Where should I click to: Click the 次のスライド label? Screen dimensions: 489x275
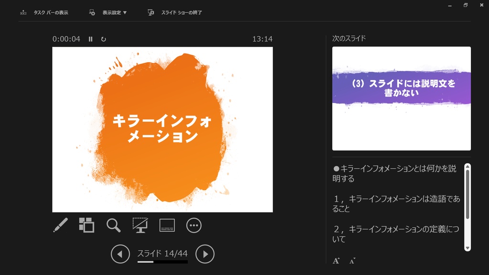tap(349, 38)
